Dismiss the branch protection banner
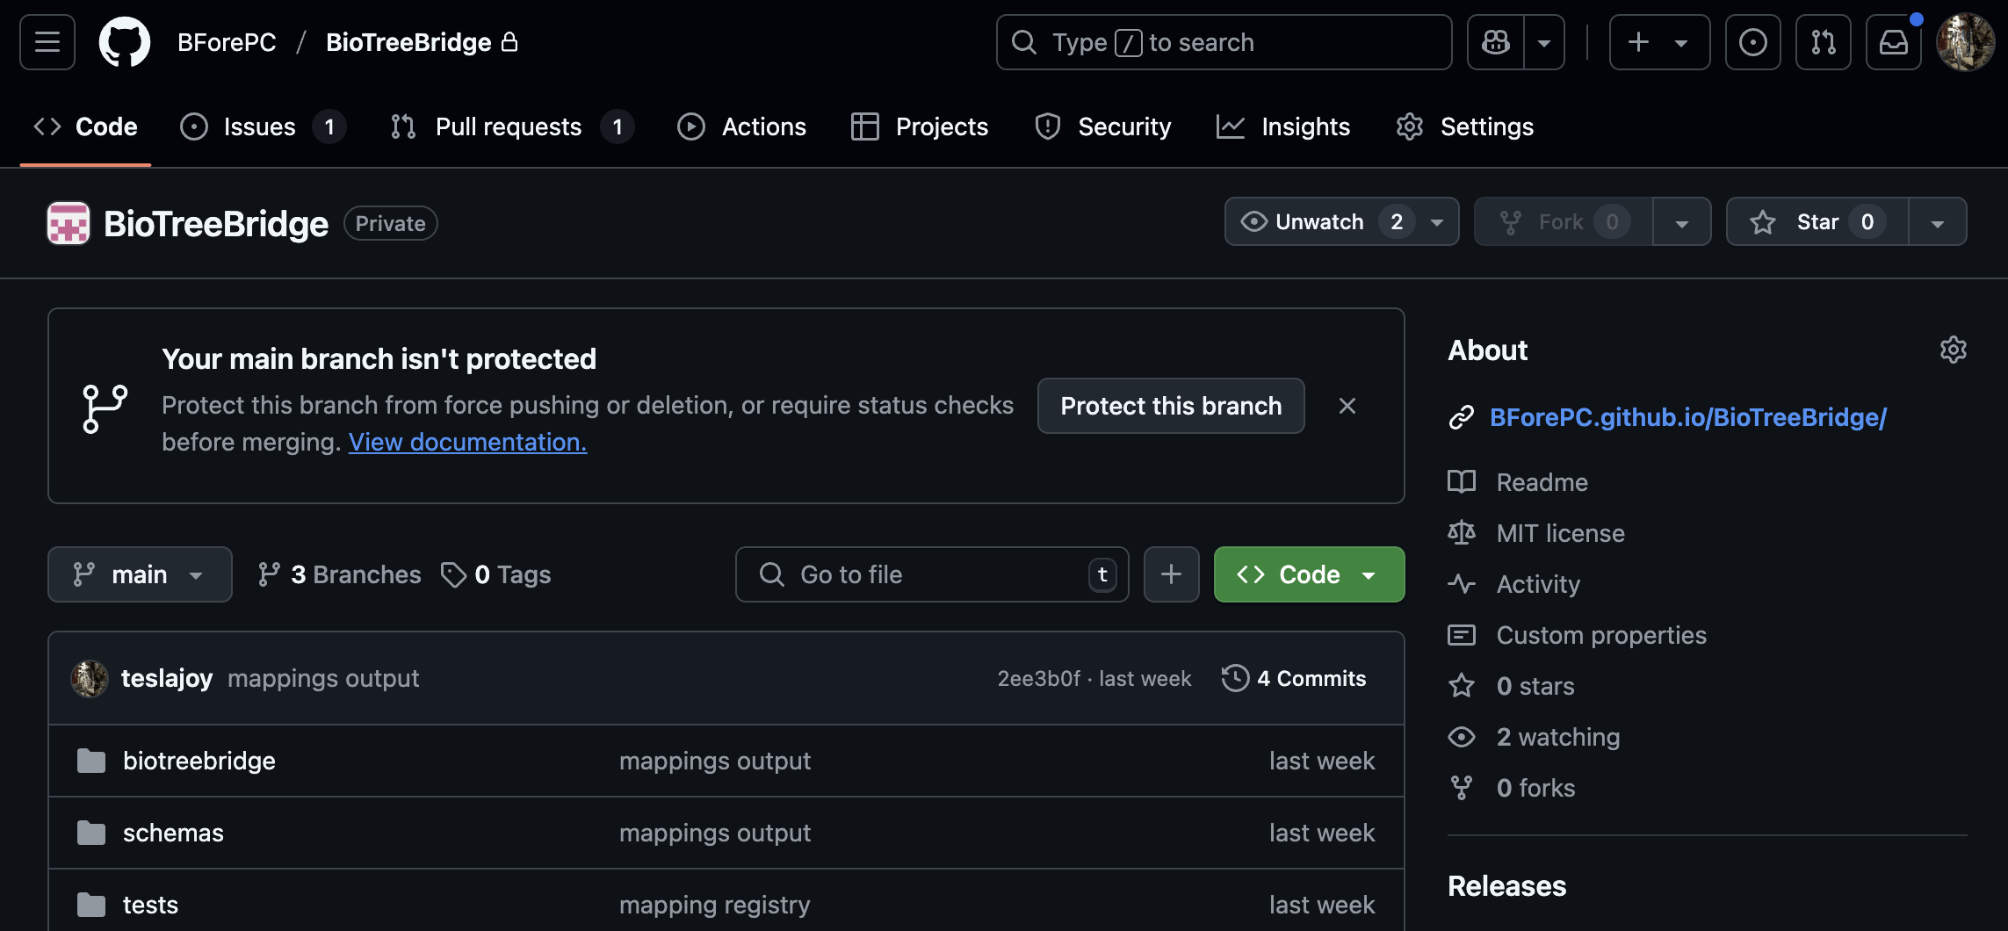Image resolution: width=2008 pixels, height=931 pixels. pos(1347,406)
